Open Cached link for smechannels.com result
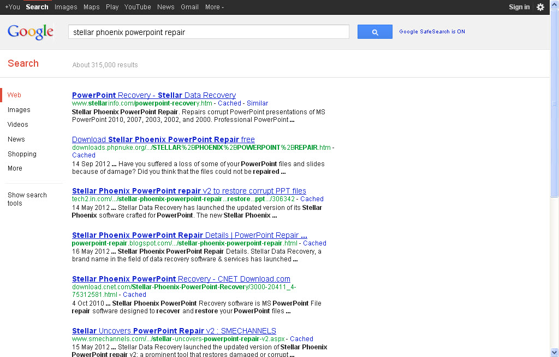Screen dimensions: 559x357 point(301,339)
